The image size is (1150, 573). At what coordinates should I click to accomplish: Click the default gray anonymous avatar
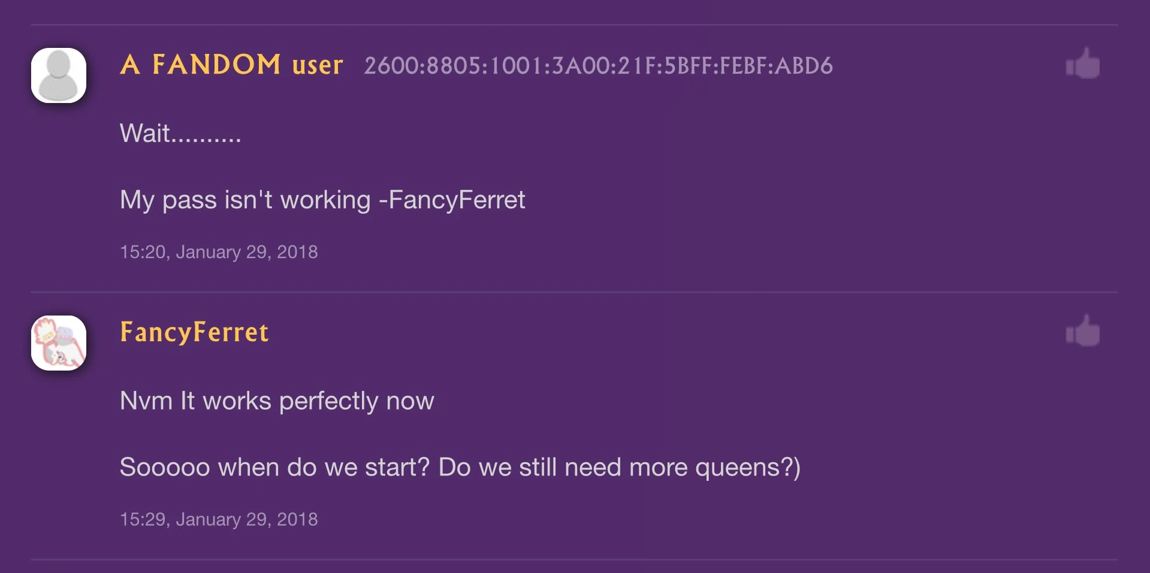(59, 75)
